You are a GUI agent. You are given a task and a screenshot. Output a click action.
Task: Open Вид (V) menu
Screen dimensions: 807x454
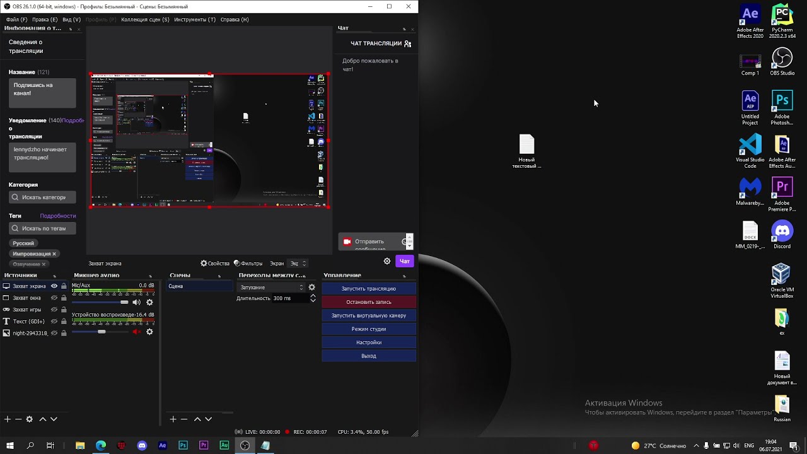pos(71,20)
